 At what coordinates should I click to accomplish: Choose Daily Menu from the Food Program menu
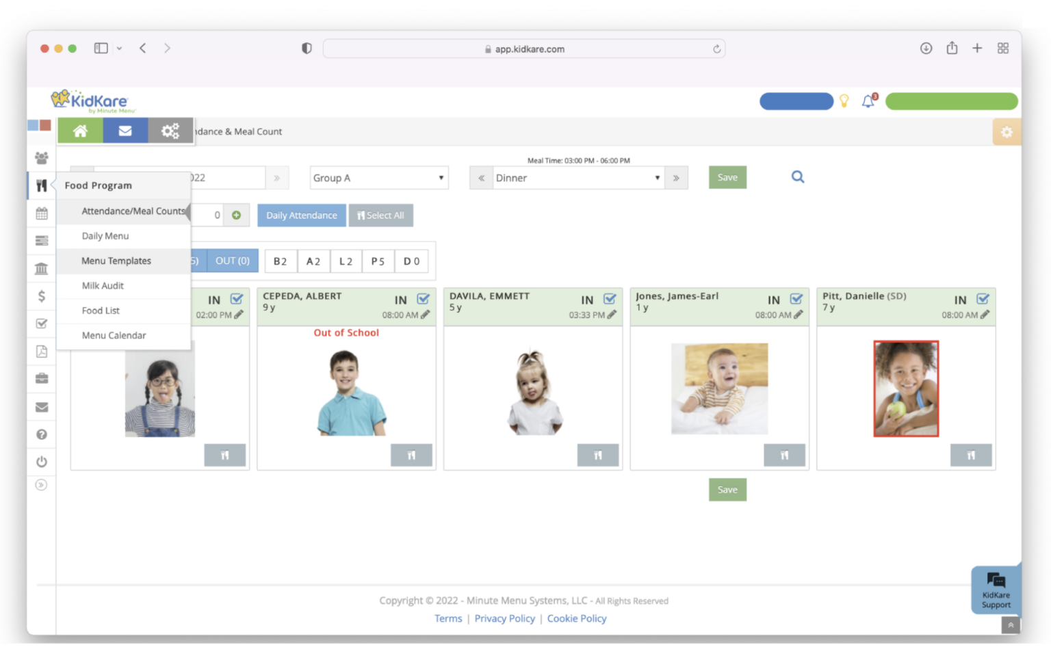tap(105, 236)
